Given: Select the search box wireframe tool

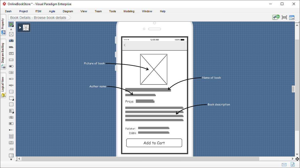Looking at the screenshot, I should click(x=11, y=117).
